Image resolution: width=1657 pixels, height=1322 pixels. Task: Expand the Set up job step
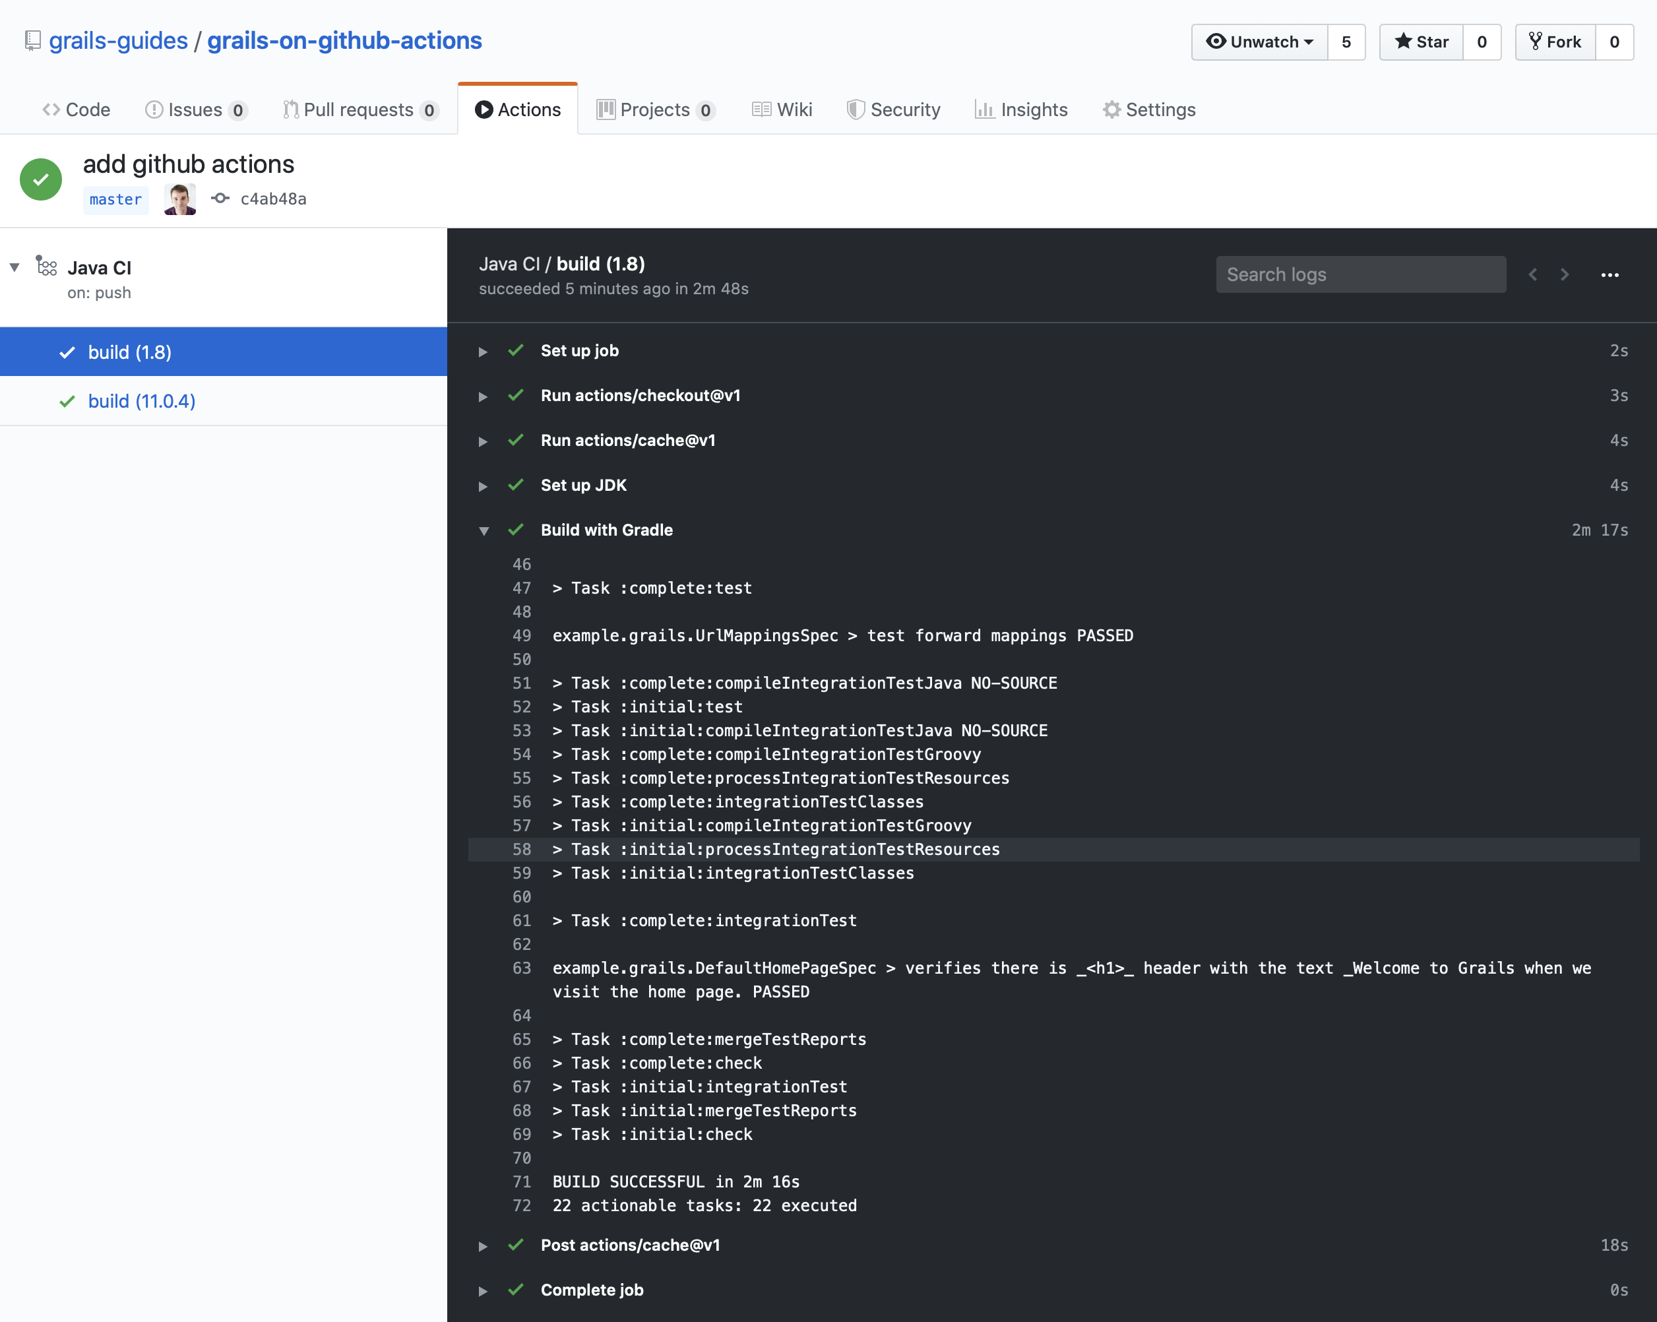coord(483,351)
